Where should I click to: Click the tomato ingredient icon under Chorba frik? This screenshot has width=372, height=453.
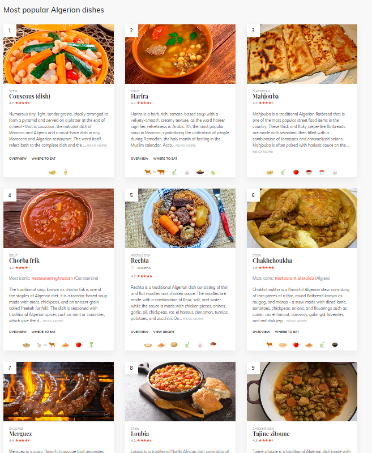[x=79, y=345]
